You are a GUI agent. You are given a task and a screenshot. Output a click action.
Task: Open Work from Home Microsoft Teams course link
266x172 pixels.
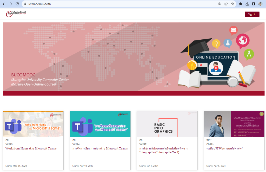(31, 148)
